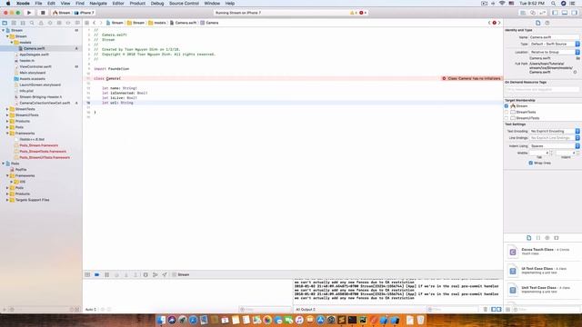This screenshot has width=582, height=327.
Task: Open the Issue navigator warning icon
Action: coord(41,23)
